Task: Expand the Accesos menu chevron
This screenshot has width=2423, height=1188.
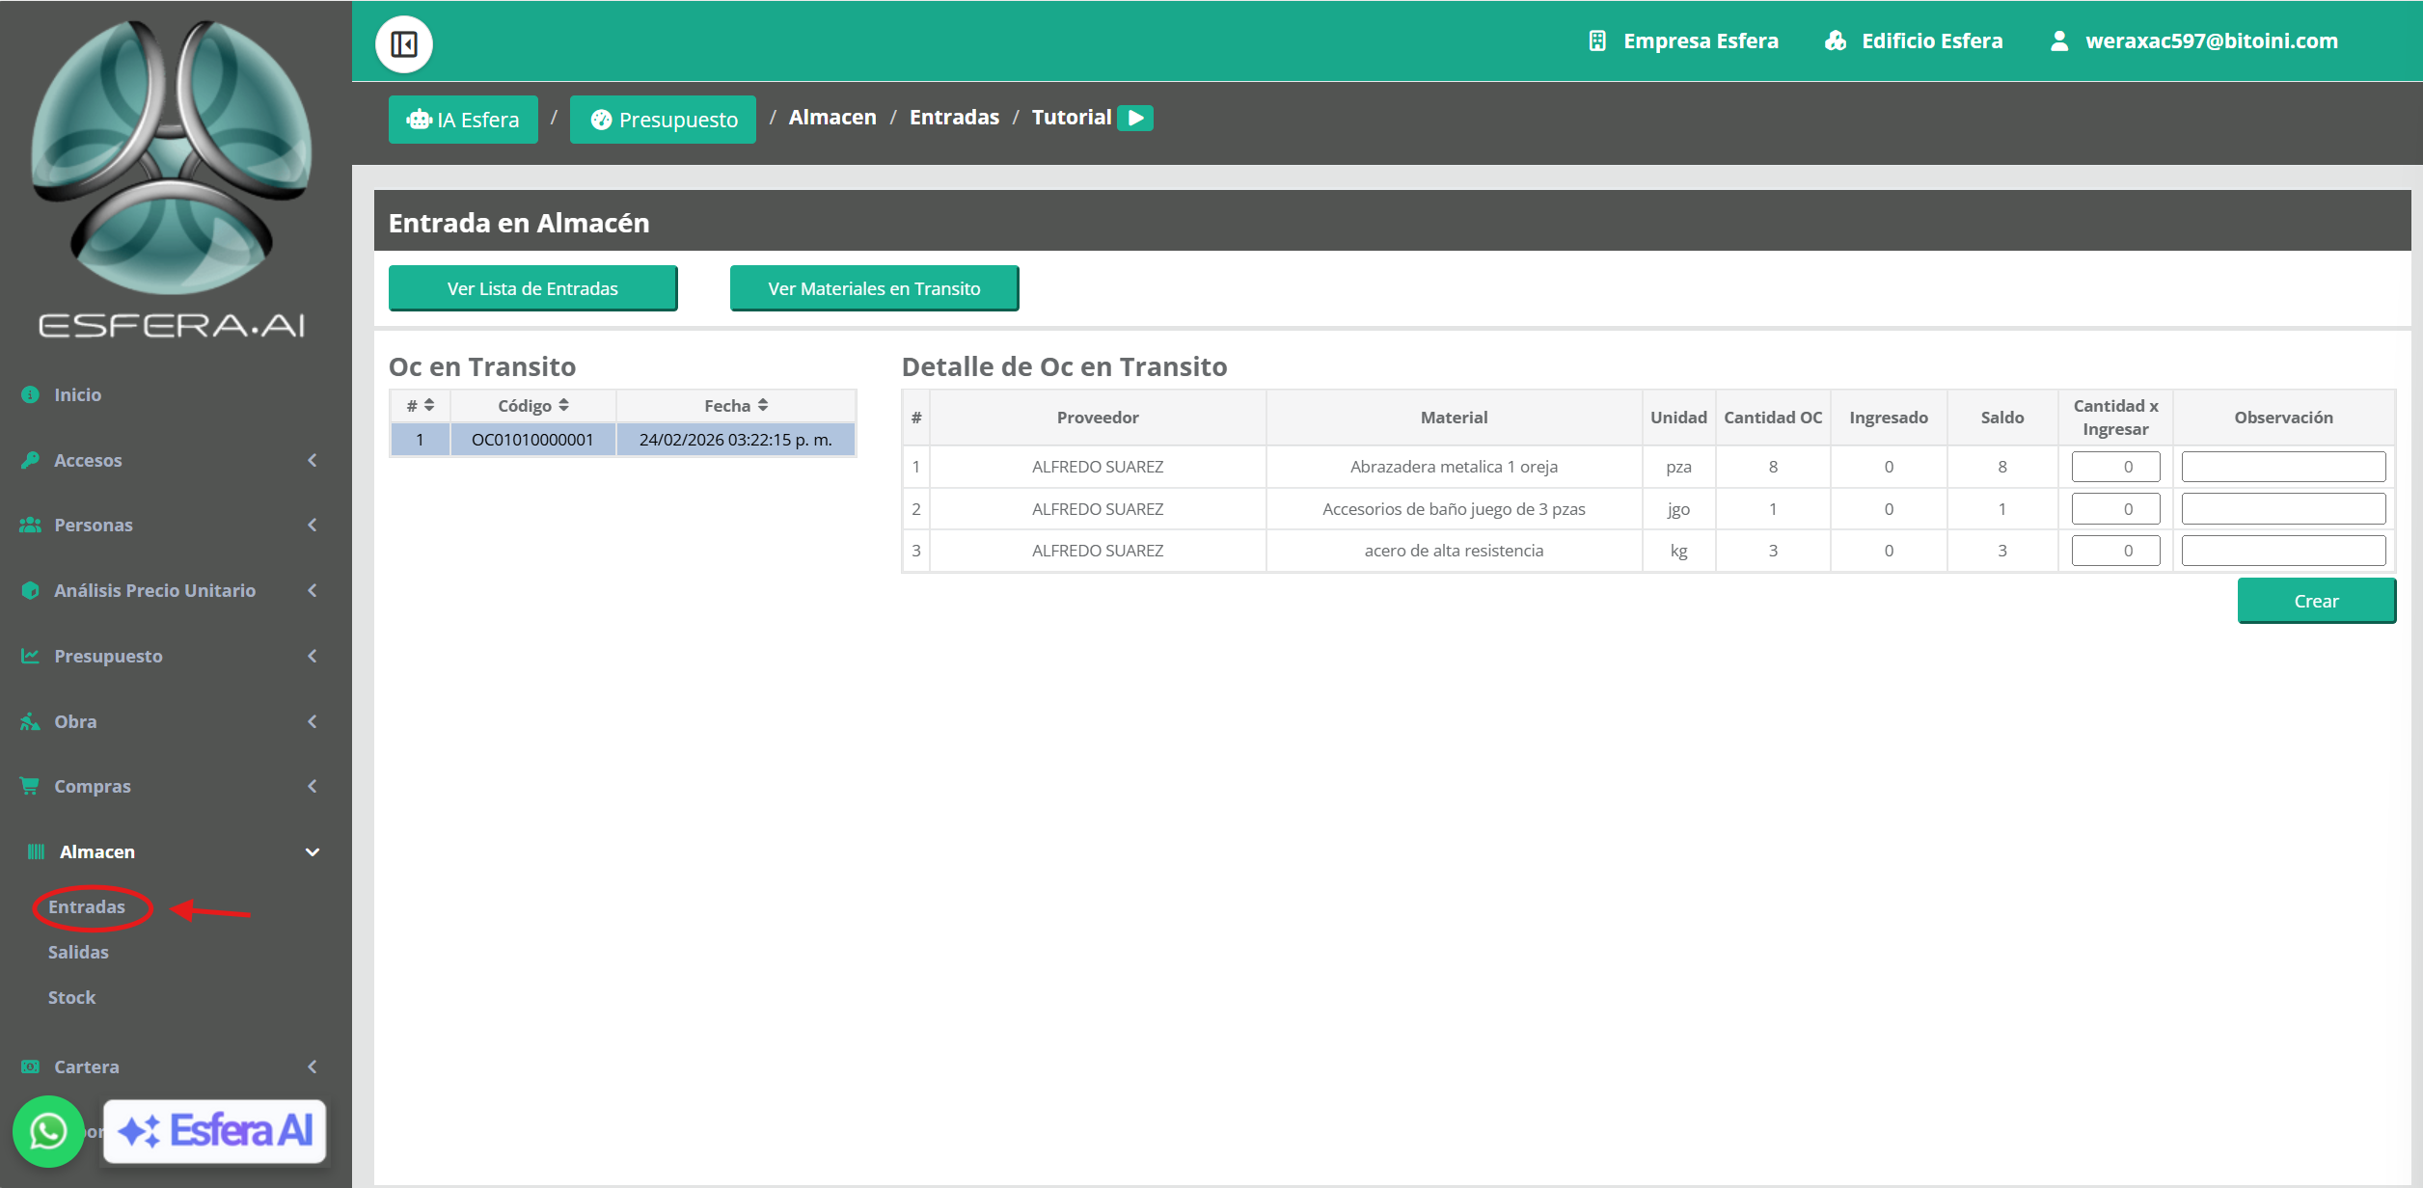Action: point(313,460)
